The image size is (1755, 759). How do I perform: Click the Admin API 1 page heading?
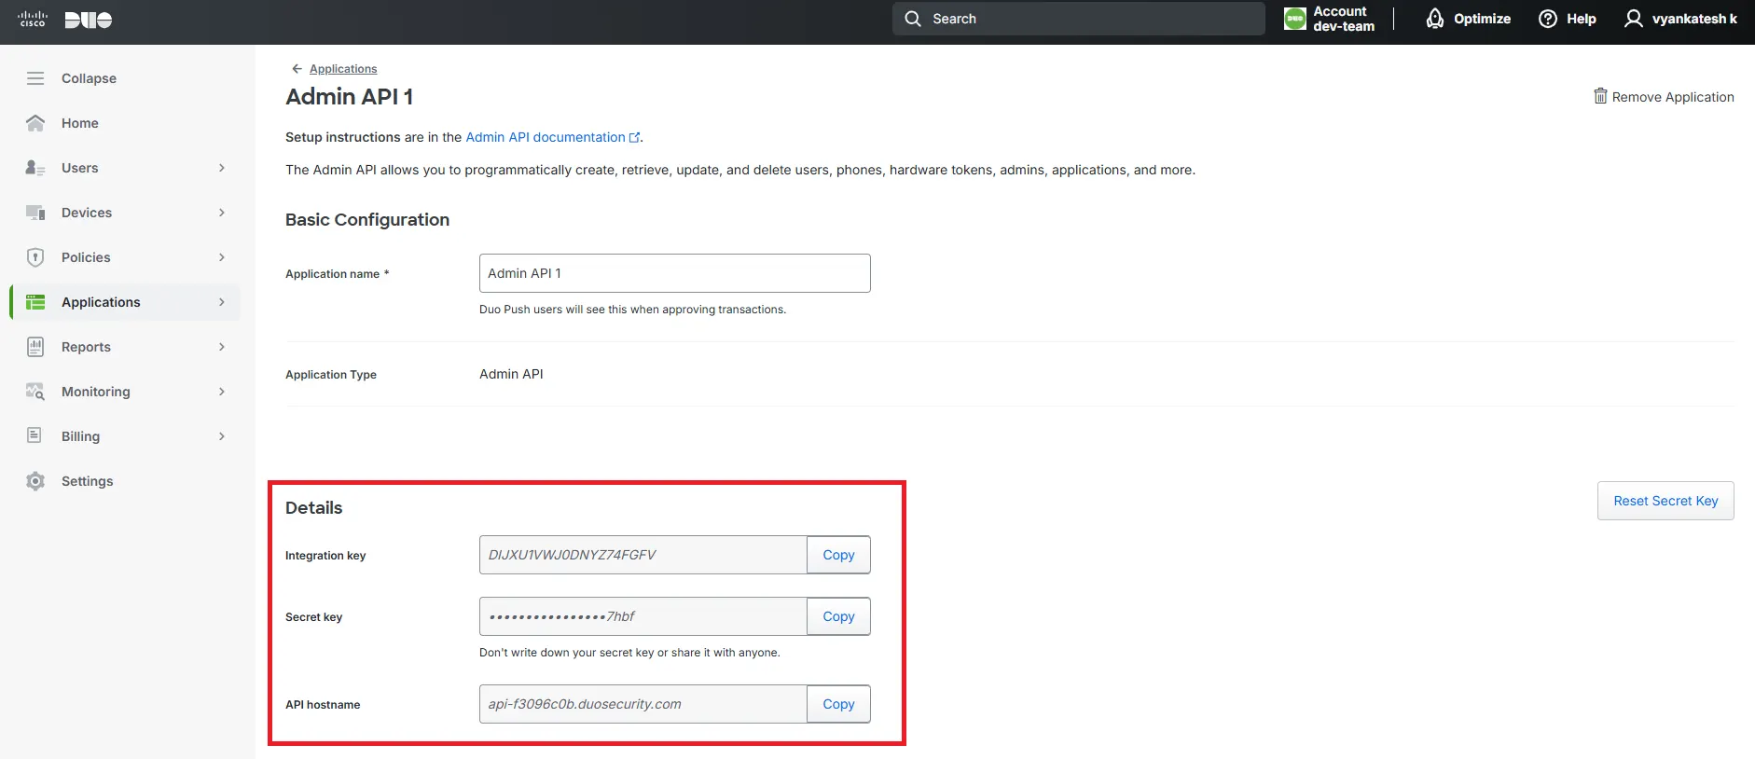point(349,97)
